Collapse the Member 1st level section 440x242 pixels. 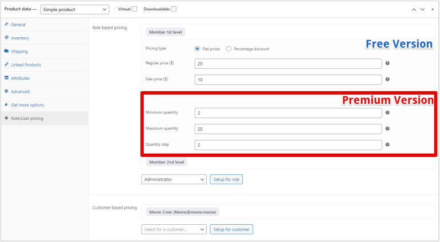pos(166,32)
